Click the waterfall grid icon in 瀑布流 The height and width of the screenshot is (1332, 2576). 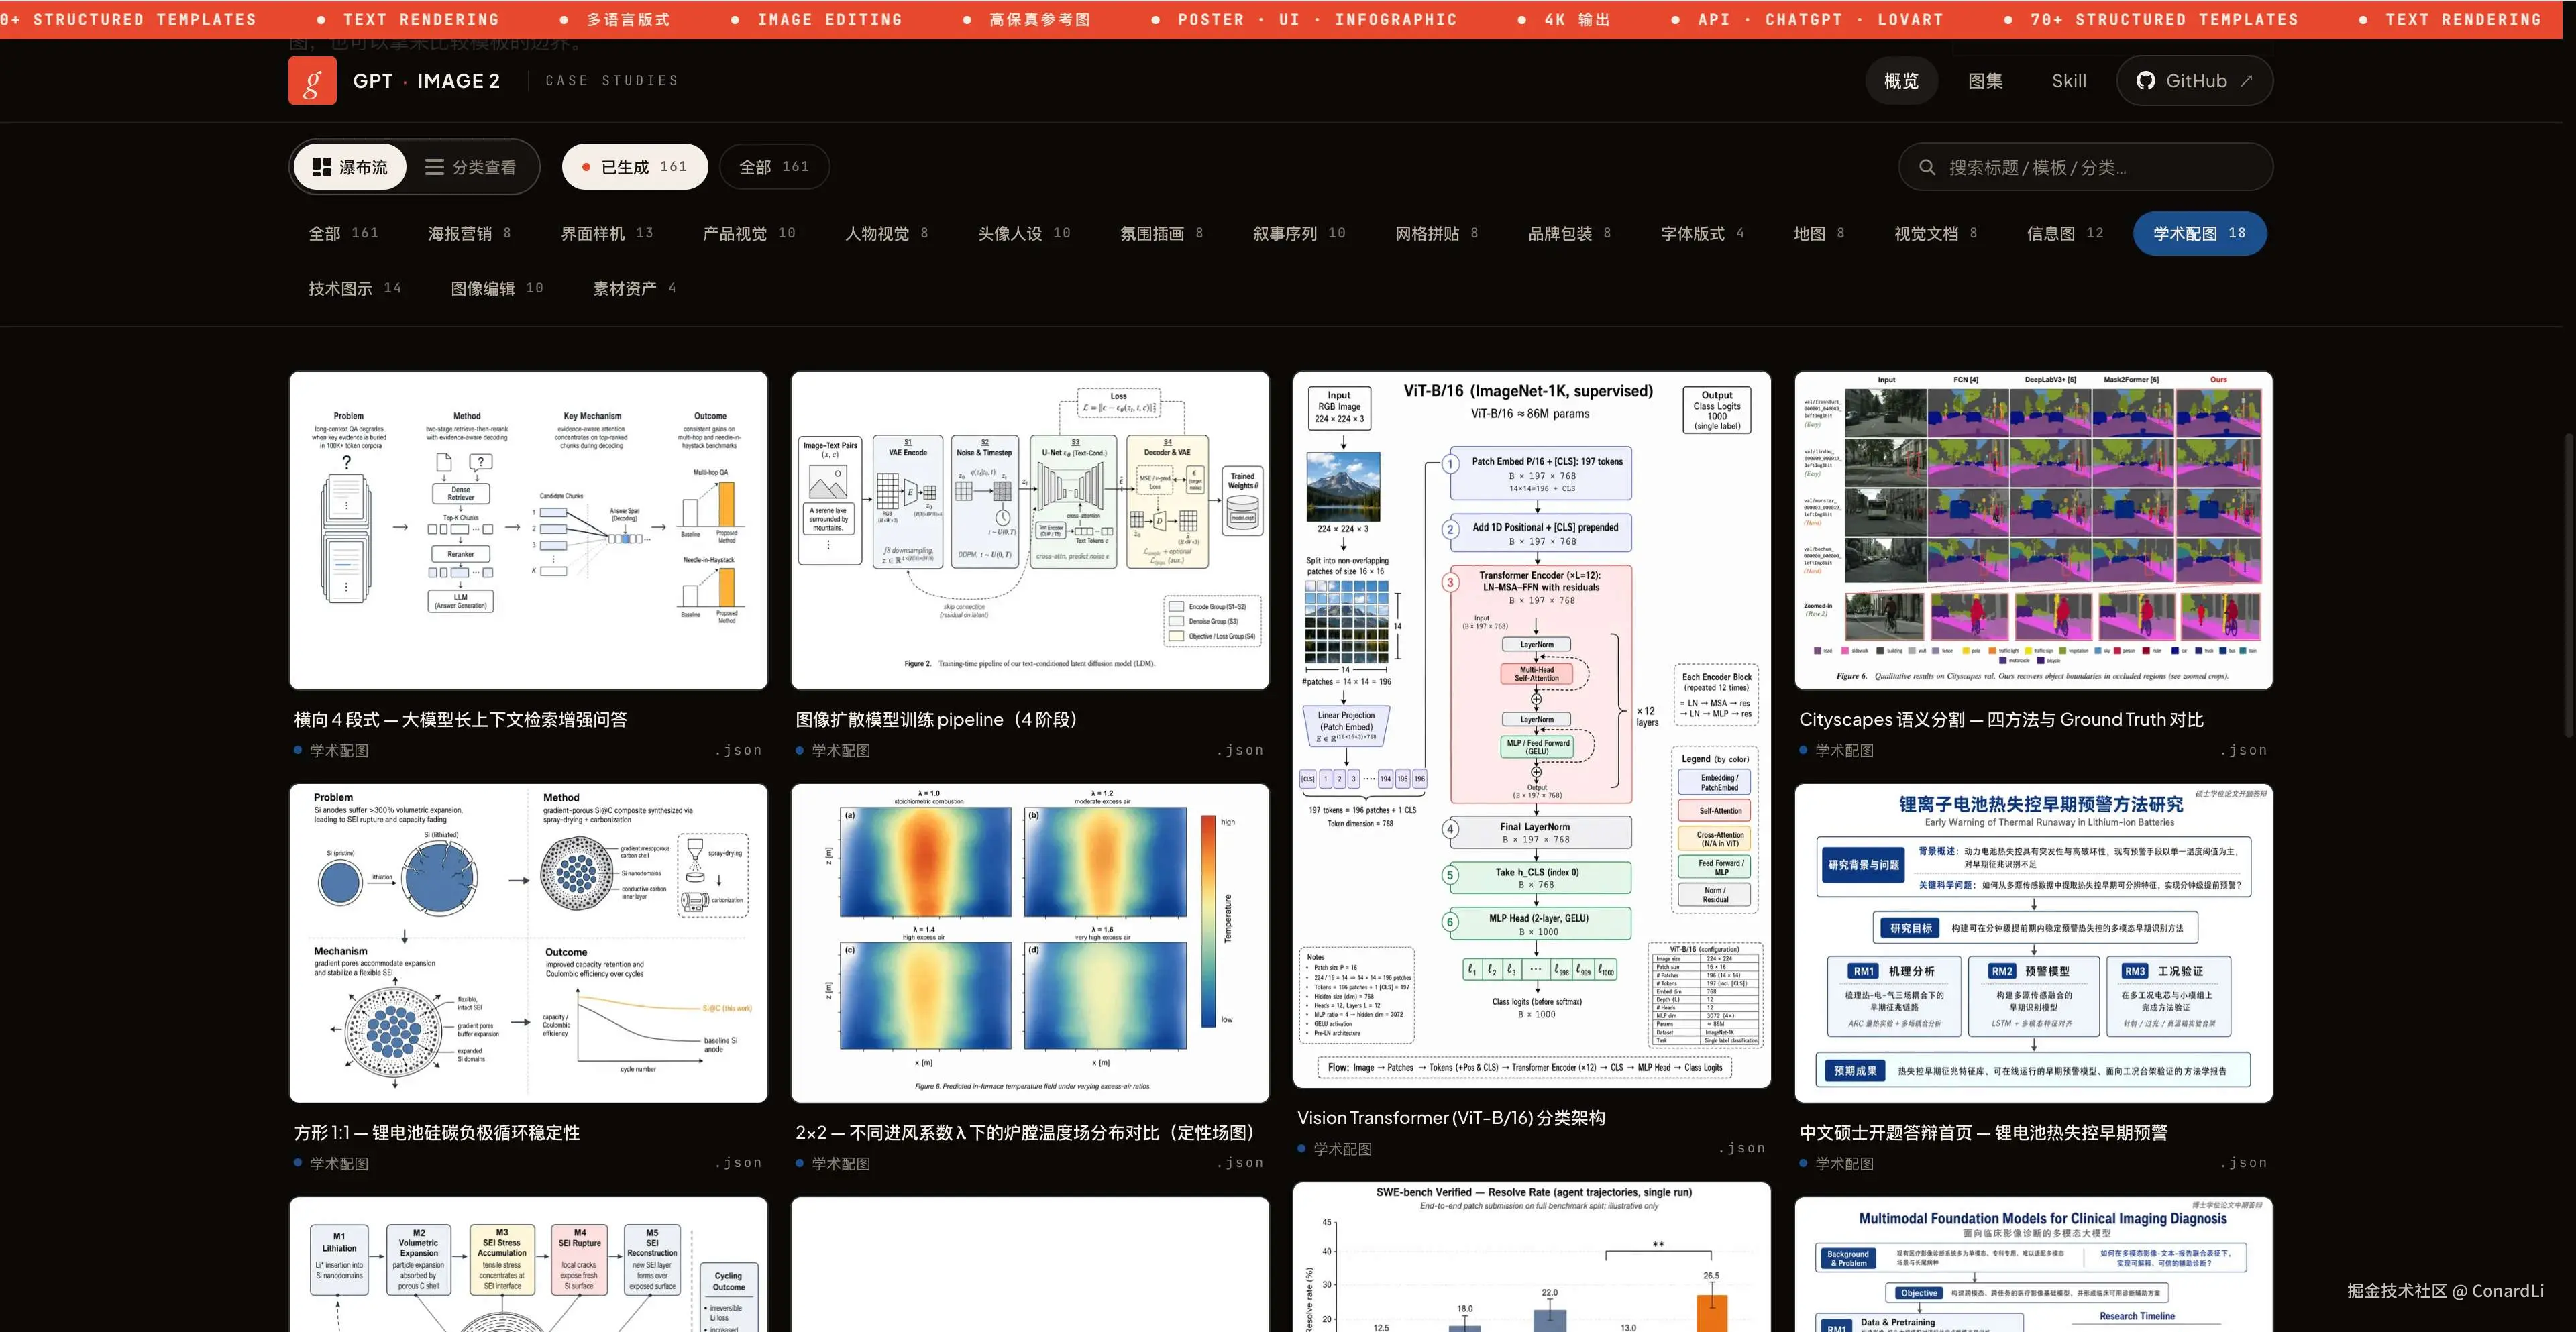[x=321, y=167]
